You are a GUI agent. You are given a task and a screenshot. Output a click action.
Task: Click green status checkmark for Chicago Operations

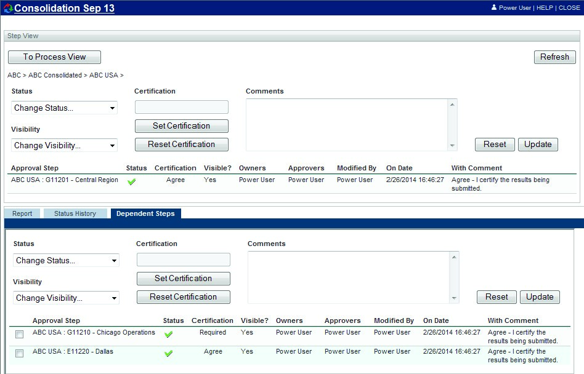[x=168, y=334]
